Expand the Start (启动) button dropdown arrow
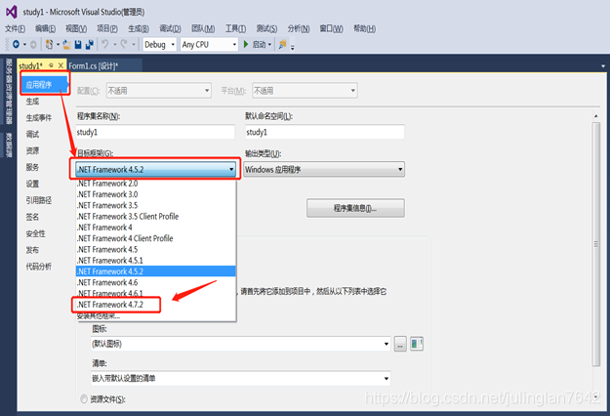Screen dimensions: 610x416 pyautogui.click(x=269, y=44)
